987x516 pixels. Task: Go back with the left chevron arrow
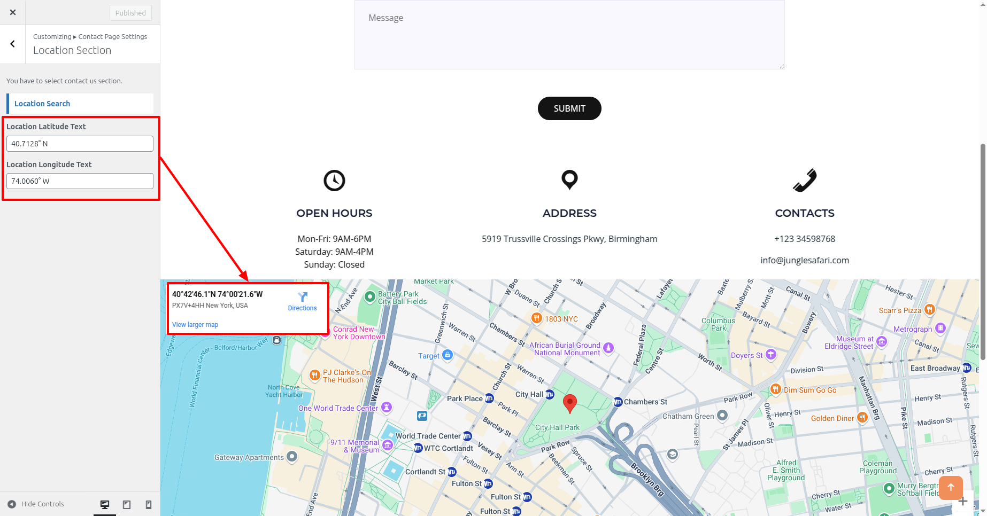(x=13, y=44)
